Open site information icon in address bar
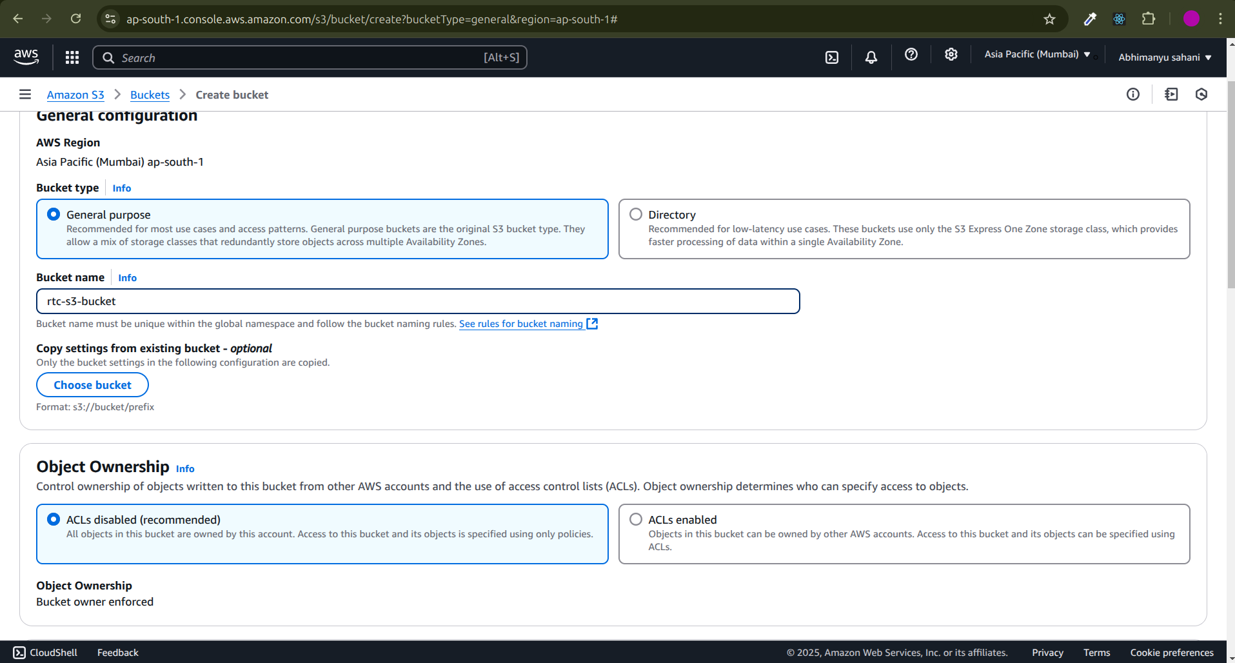 [111, 19]
